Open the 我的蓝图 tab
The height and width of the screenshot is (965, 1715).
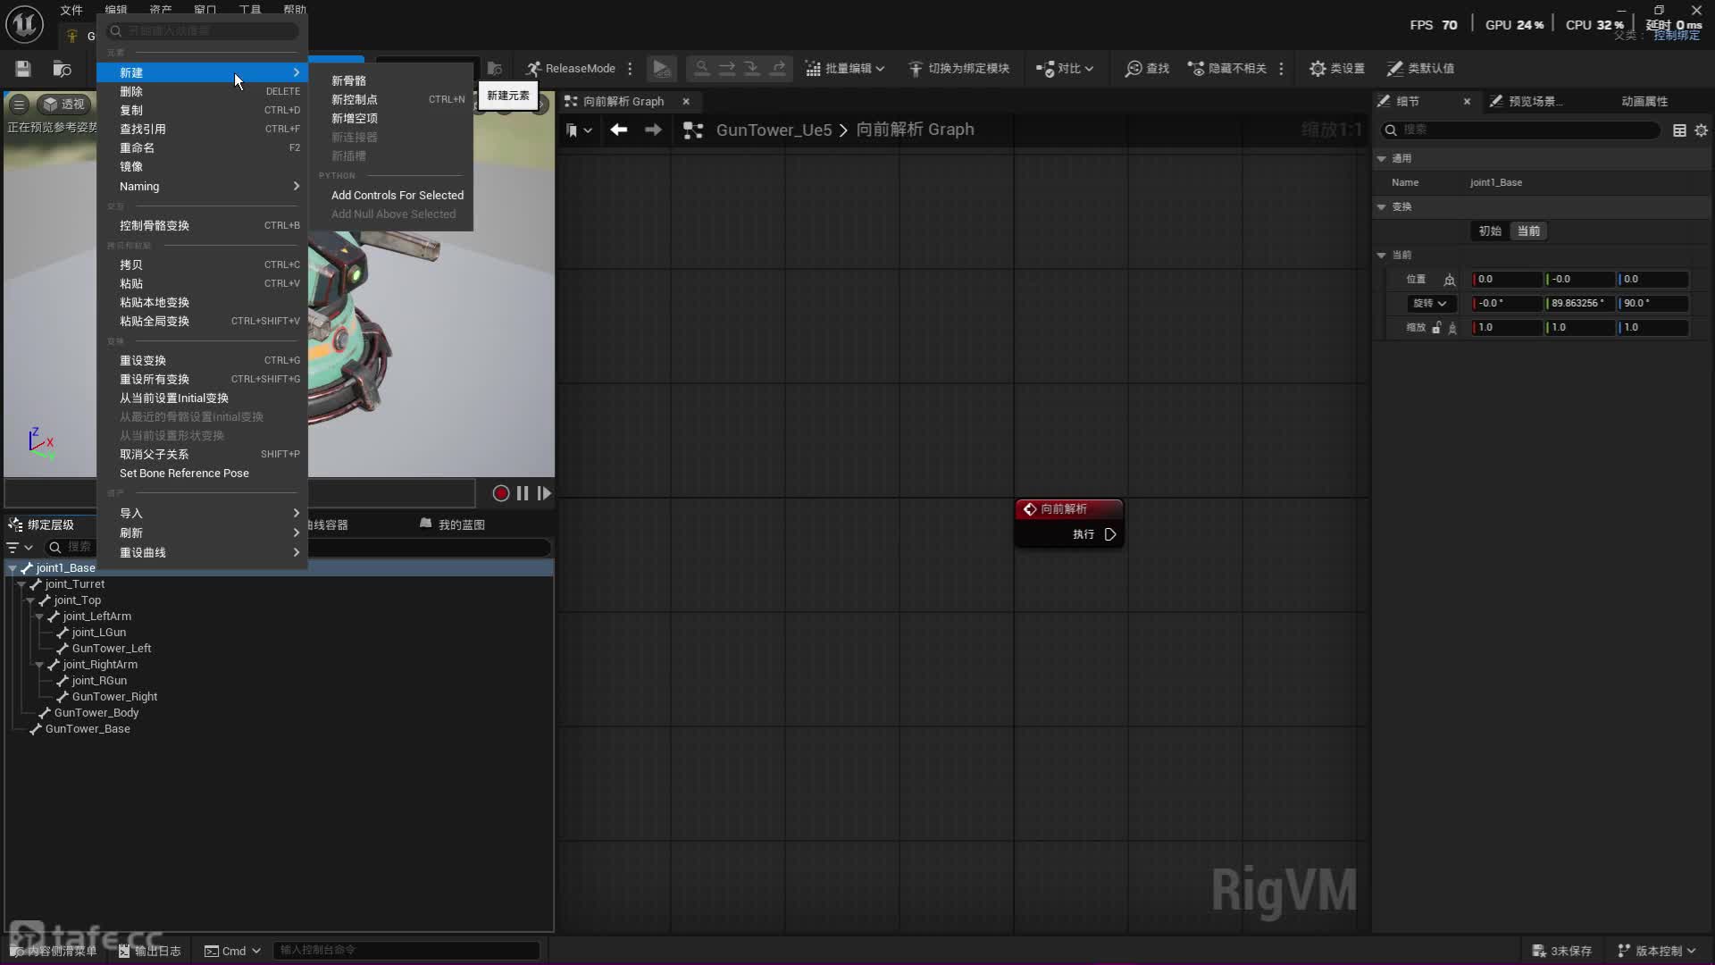click(x=460, y=524)
